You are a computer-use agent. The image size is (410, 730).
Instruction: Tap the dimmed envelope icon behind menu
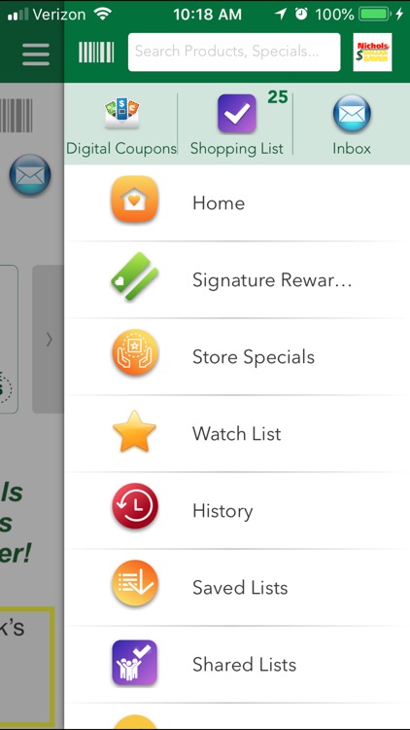pos(30,175)
